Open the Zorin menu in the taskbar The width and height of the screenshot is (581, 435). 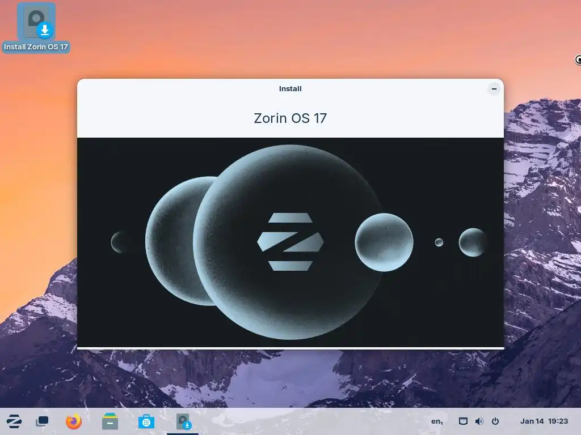click(x=14, y=421)
